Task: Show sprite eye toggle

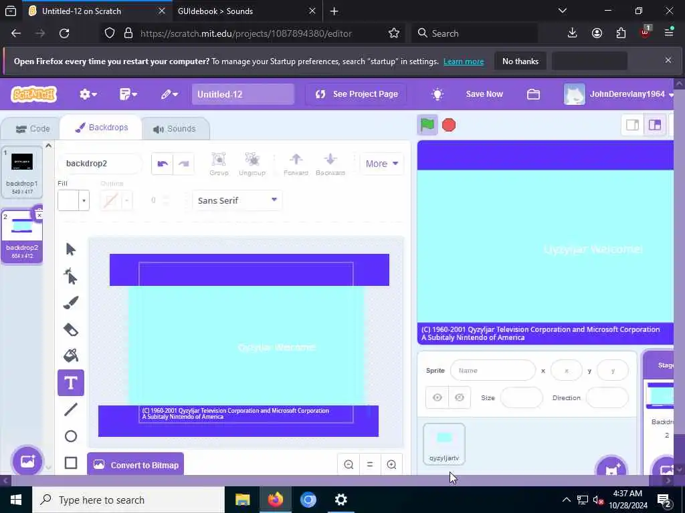Action: click(437, 397)
